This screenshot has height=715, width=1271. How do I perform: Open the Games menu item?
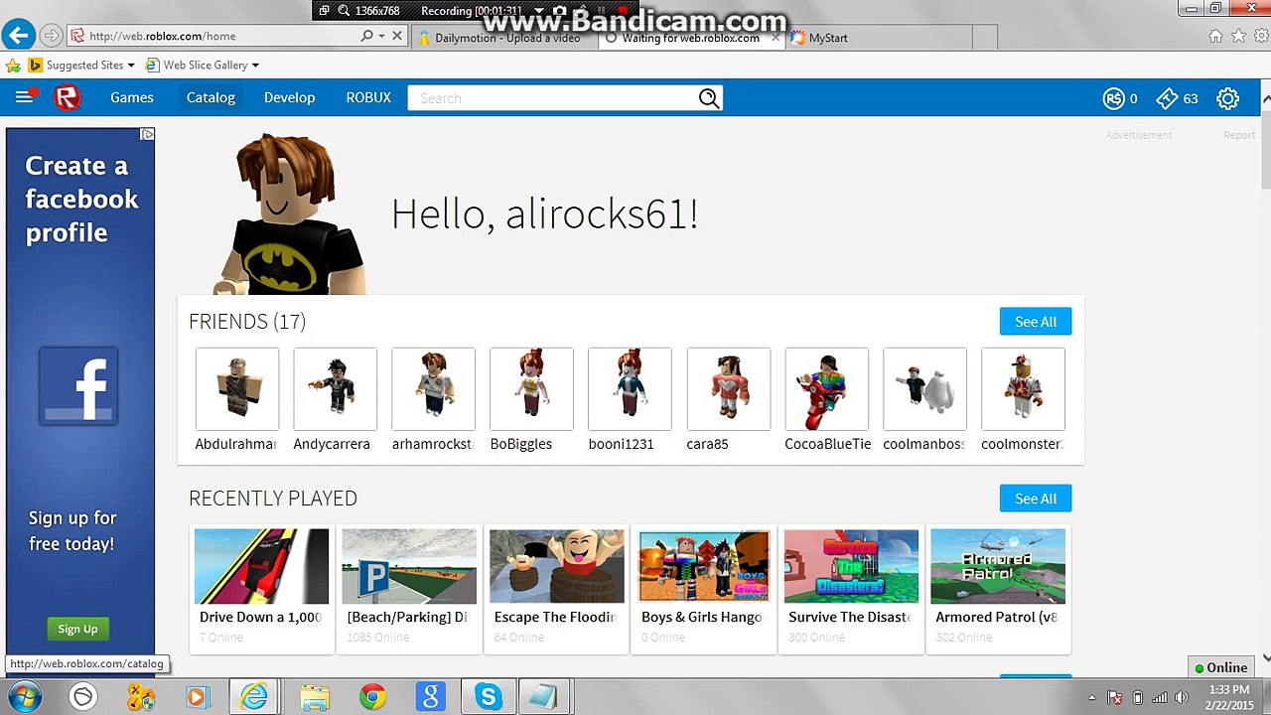(132, 97)
